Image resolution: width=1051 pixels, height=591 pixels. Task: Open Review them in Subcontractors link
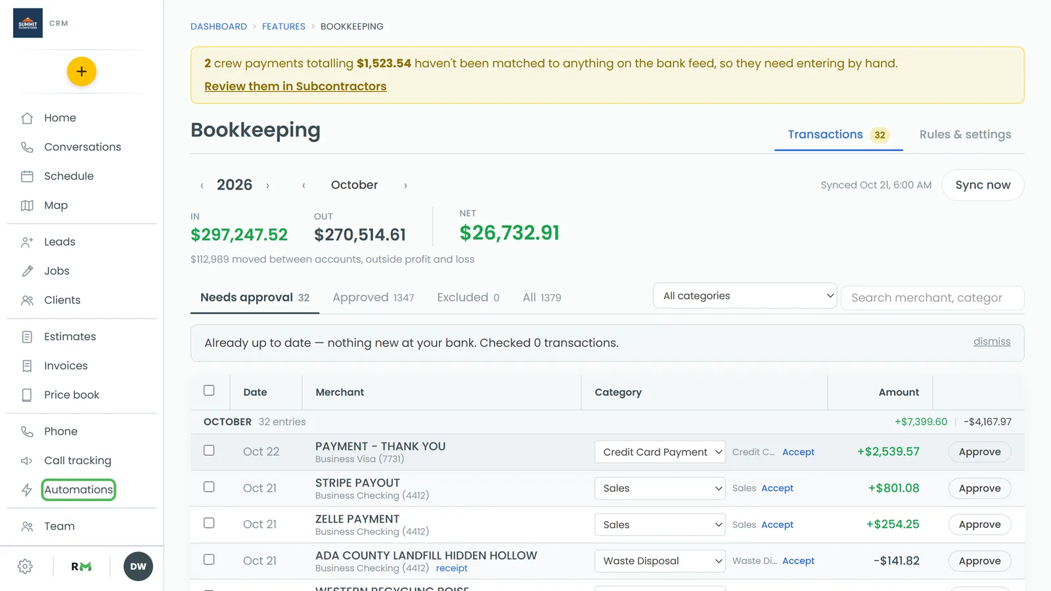(296, 87)
